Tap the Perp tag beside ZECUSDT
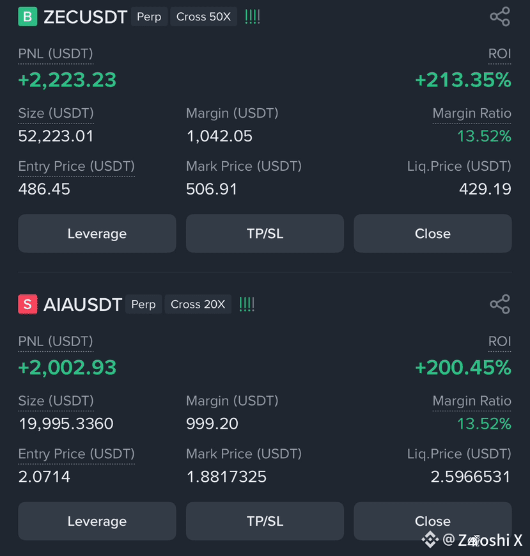530x556 pixels. pos(149,17)
